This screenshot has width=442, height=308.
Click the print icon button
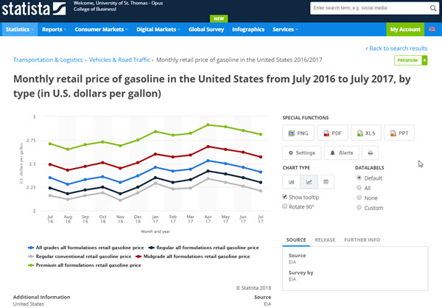[370, 153]
